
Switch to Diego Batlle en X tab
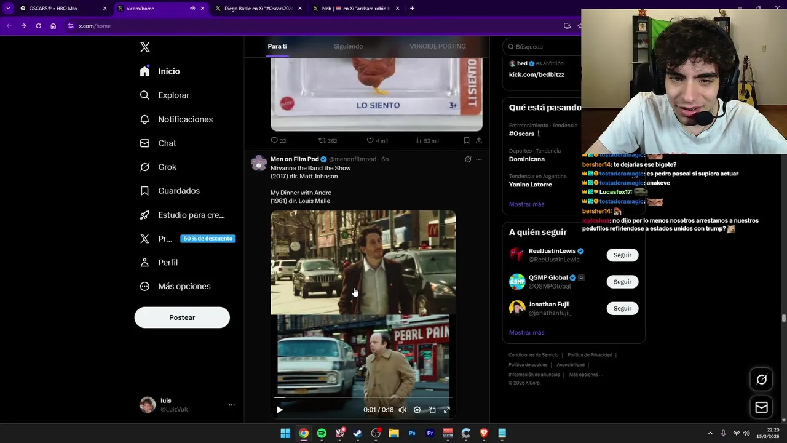tap(257, 9)
